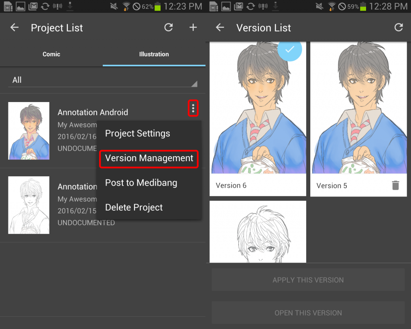Tap the Version 5 label

[332, 186]
